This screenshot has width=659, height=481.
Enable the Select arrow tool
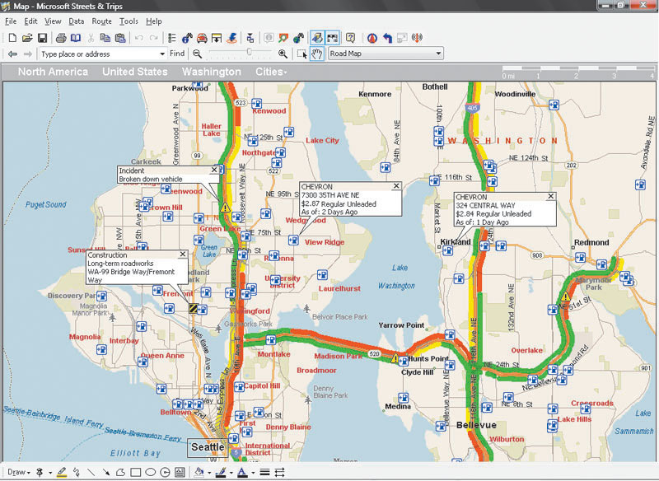click(300, 53)
